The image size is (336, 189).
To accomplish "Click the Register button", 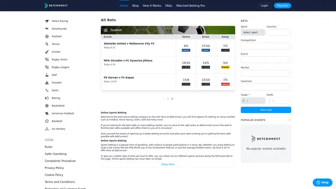I will pyautogui.click(x=282, y=5).
